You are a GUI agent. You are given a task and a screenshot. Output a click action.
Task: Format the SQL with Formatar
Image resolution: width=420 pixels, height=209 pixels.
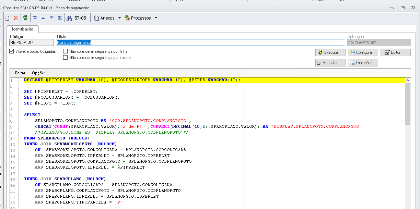pos(330,63)
